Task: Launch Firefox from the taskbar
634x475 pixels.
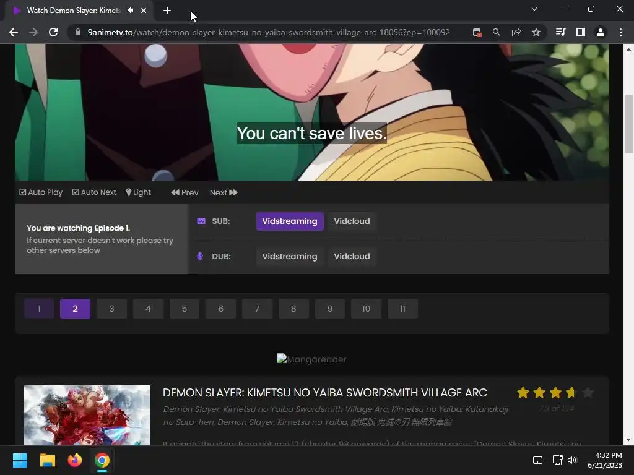Action: coord(75,460)
